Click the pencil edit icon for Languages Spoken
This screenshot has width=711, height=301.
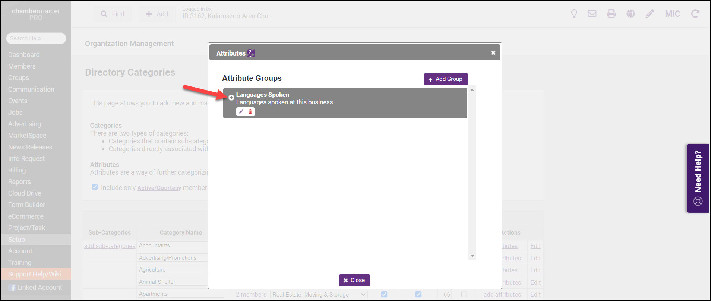241,112
